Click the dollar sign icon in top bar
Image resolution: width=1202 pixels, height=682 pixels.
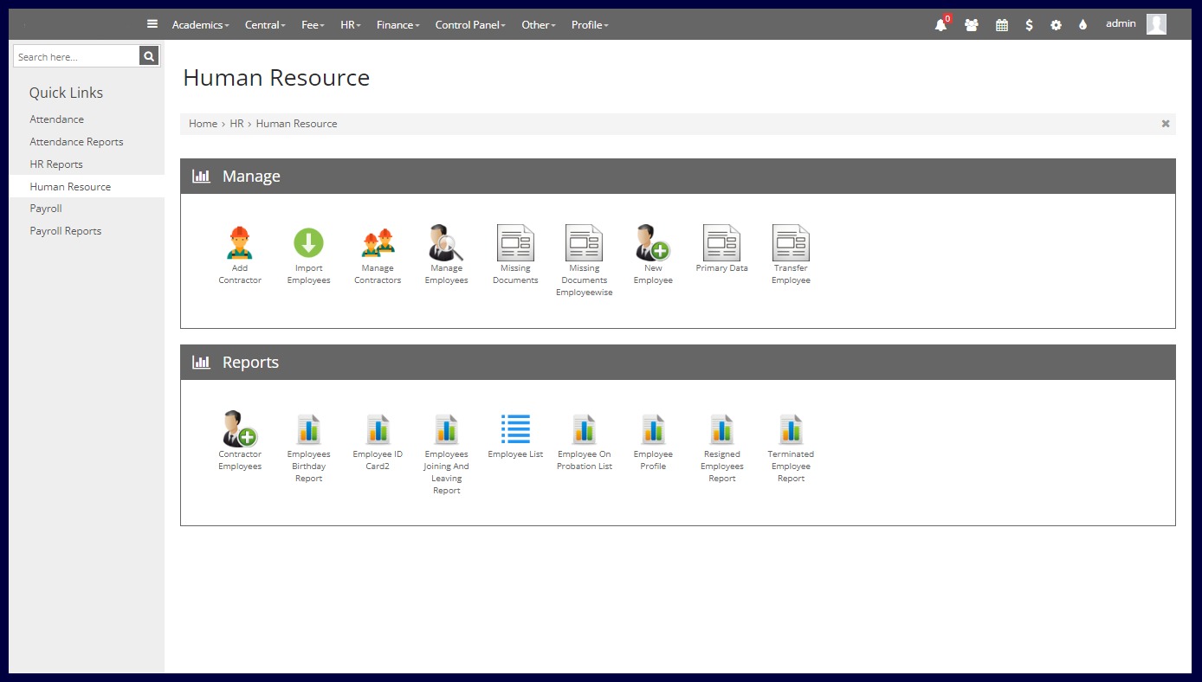click(1029, 25)
